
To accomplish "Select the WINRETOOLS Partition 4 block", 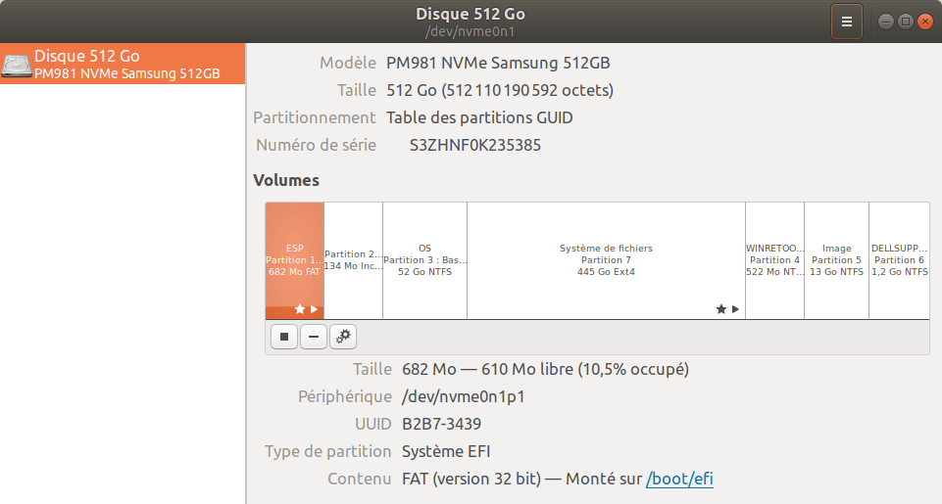I will (x=775, y=260).
